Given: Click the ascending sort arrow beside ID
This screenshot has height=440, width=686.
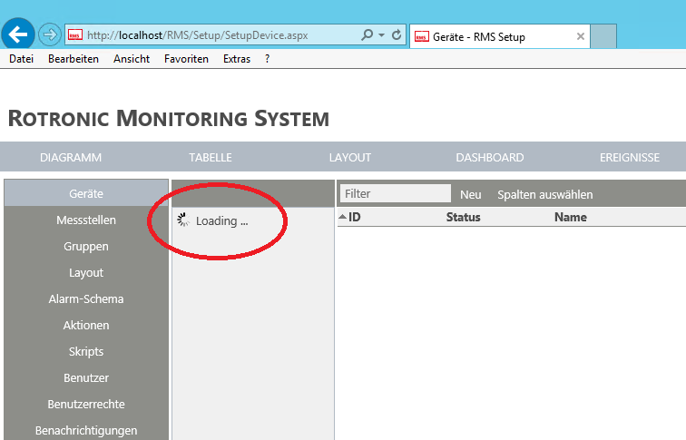Looking at the screenshot, I should [x=343, y=217].
